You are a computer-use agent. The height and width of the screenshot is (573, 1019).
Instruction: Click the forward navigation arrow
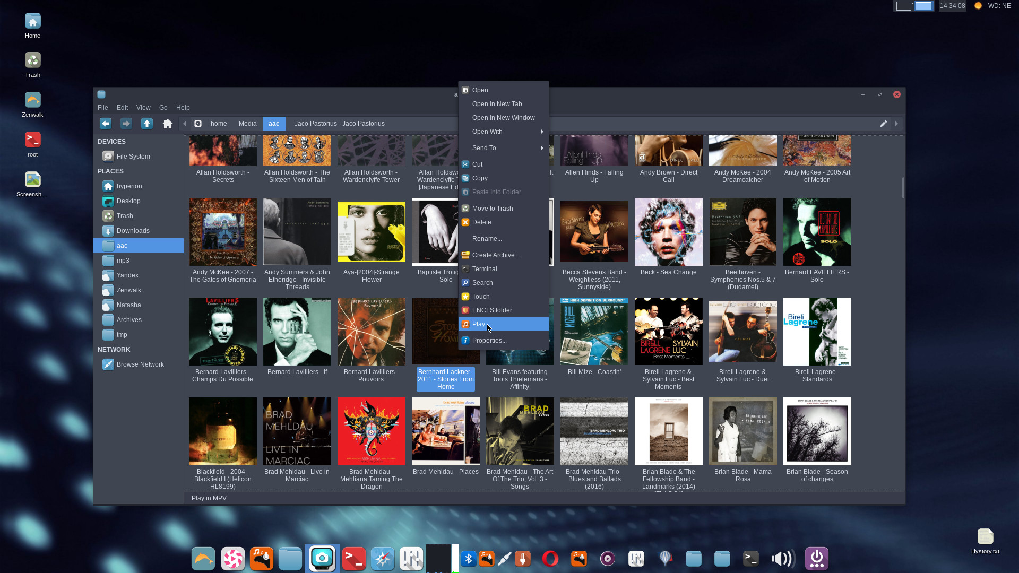click(126, 124)
